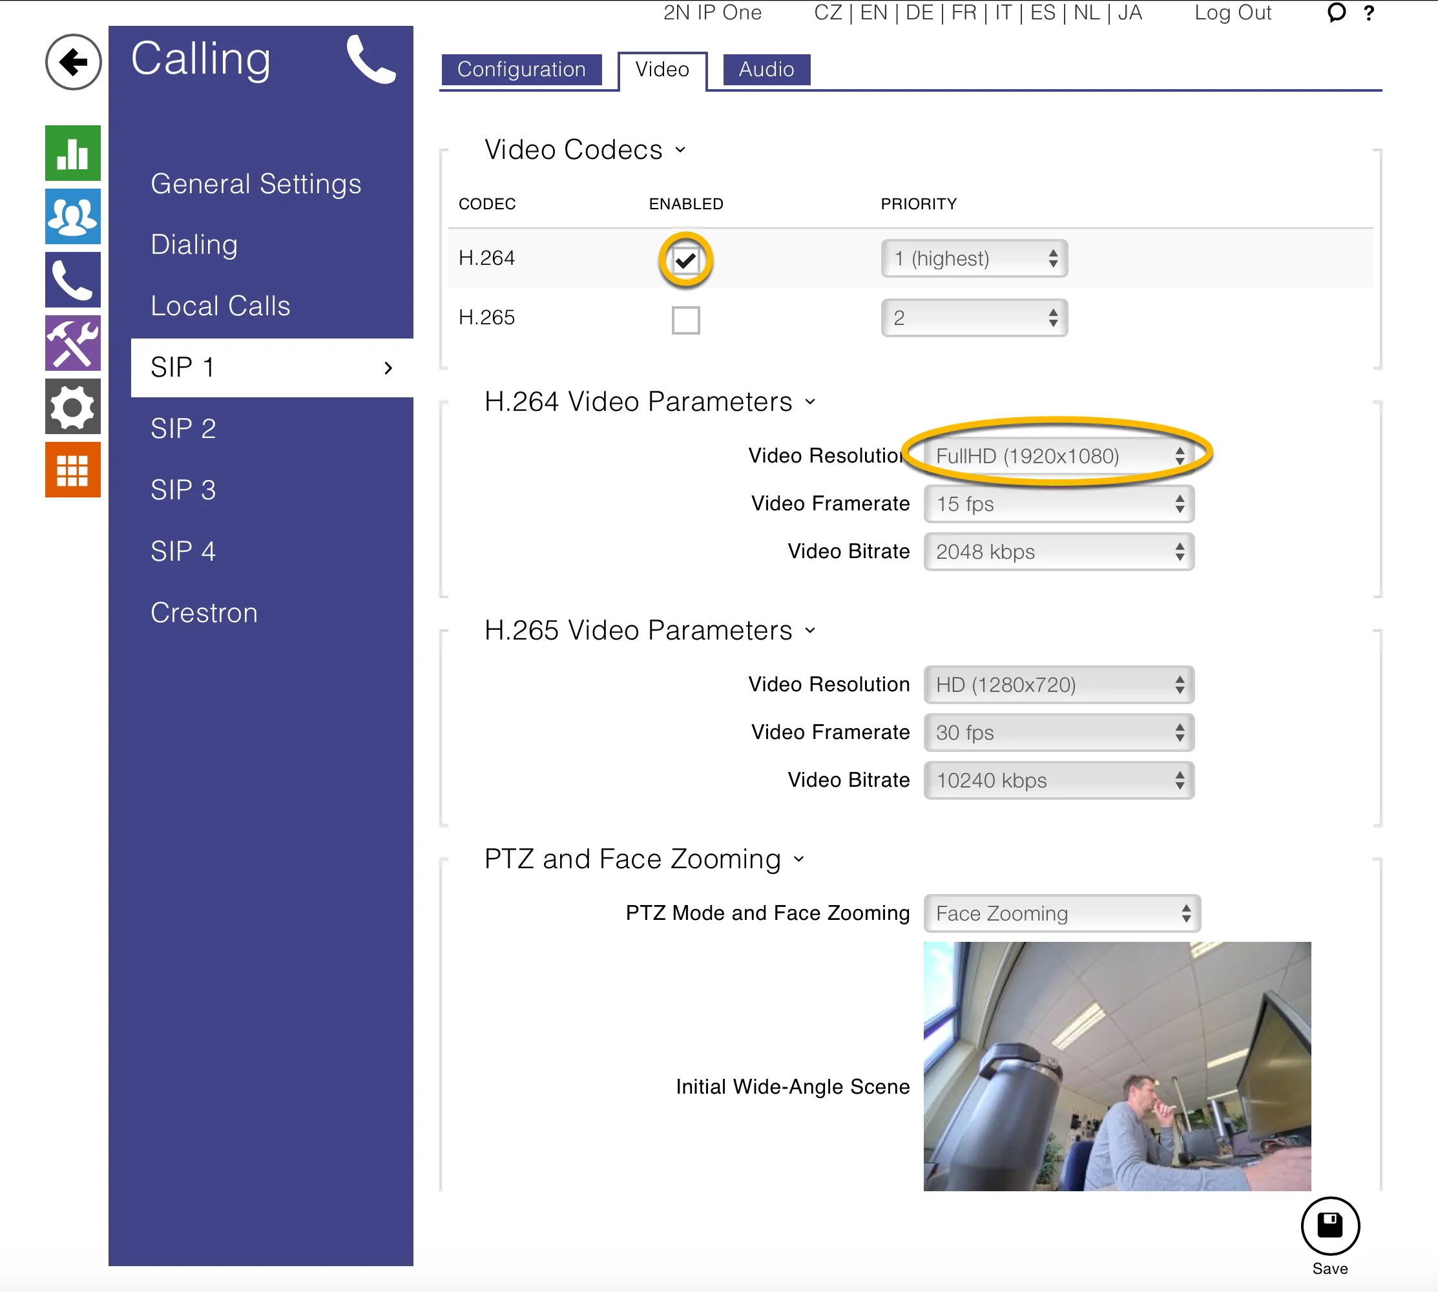Image resolution: width=1438 pixels, height=1292 pixels.
Task: Open the Hardware gear icon
Action: [73, 407]
